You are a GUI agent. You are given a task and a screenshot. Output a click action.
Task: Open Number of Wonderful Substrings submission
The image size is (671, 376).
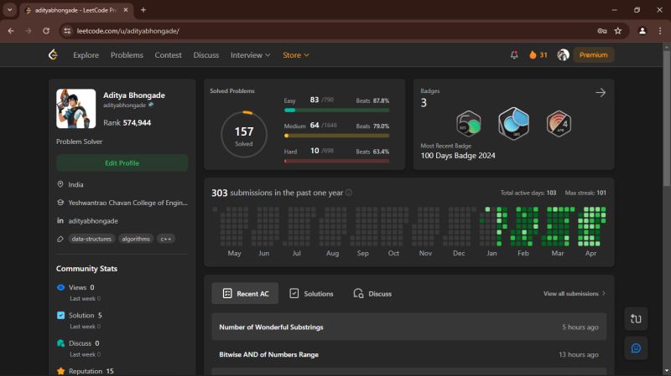[408, 327]
